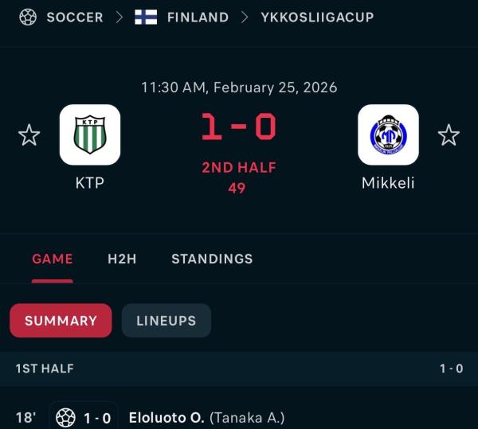Favorite KTP with the star
This screenshot has height=429, width=478.
29,135
